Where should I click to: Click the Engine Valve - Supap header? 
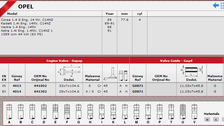coord(64,61)
